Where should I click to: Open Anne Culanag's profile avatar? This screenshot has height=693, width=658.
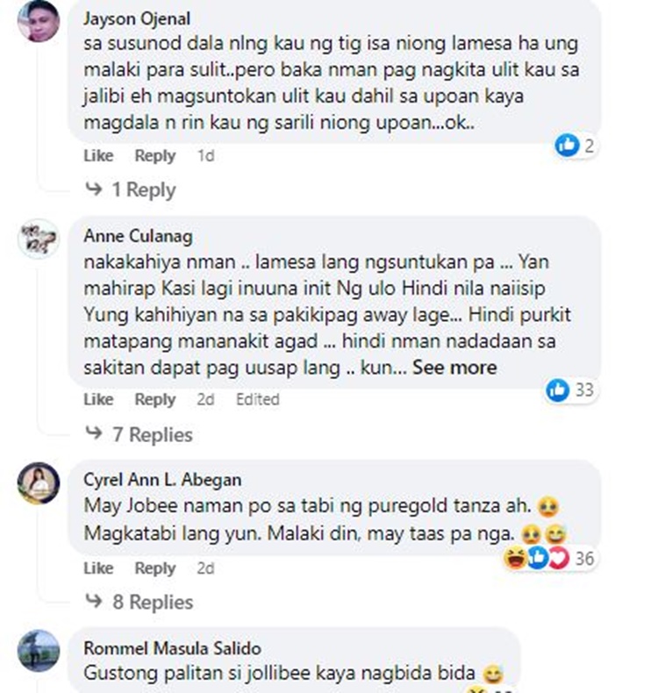[39, 239]
